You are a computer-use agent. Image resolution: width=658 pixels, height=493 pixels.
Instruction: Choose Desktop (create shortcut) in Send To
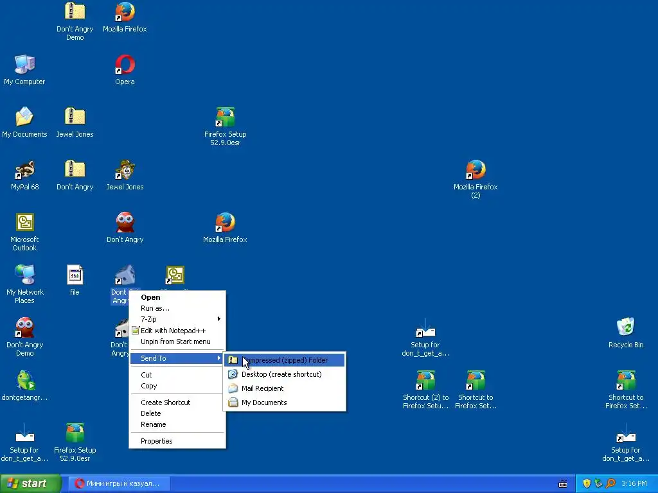pos(285,374)
